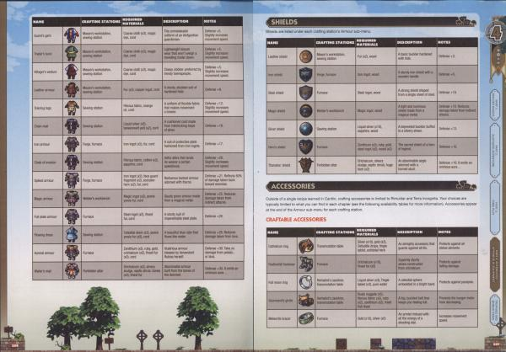506x352 pixels.
Task: Click the blue Flowing dress icon
Action: coord(72,235)
